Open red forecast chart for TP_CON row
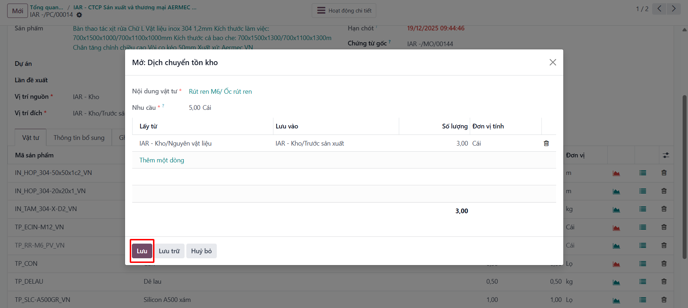The width and height of the screenshot is (688, 308). click(x=616, y=264)
